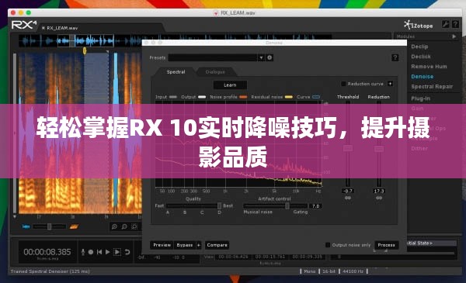
Task: Rewind to start of file
Action: coord(99,252)
